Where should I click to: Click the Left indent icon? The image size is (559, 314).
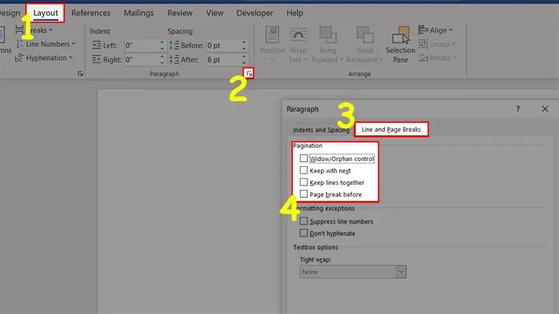(96, 45)
